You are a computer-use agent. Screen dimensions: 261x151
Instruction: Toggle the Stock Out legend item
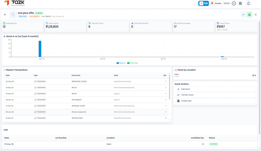pyautogui.click(x=133, y=63)
